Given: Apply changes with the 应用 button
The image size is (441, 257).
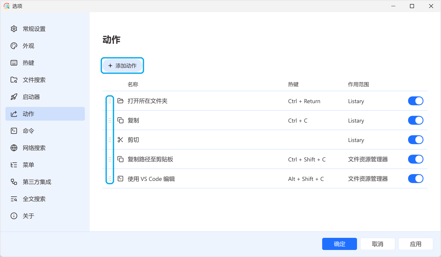Looking at the screenshot, I should point(416,244).
